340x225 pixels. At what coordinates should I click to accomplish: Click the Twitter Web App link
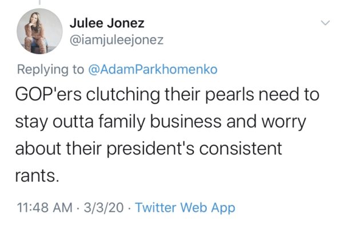click(x=185, y=207)
